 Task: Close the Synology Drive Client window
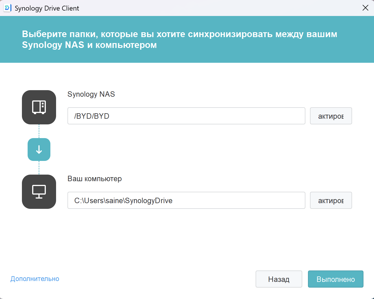click(x=365, y=8)
